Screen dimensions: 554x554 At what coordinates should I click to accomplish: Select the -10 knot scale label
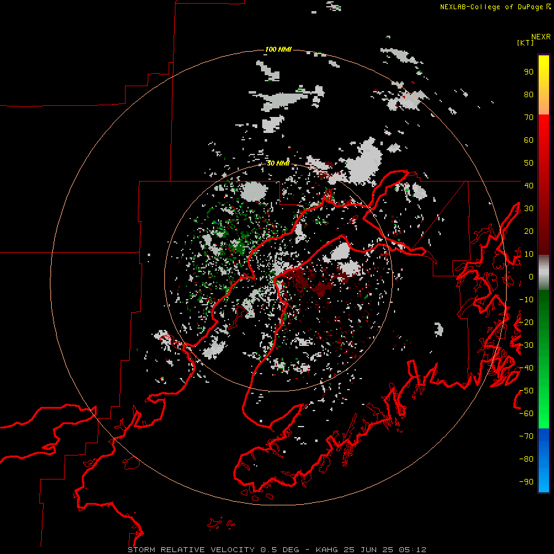(526, 300)
